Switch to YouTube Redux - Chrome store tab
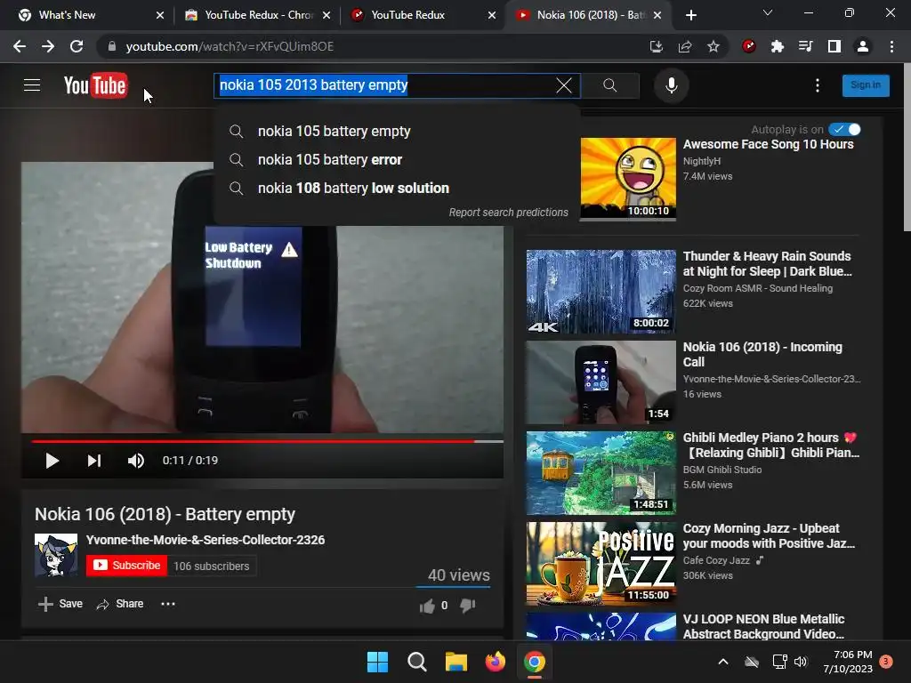Image resolution: width=911 pixels, height=683 pixels. (x=250, y=15)
